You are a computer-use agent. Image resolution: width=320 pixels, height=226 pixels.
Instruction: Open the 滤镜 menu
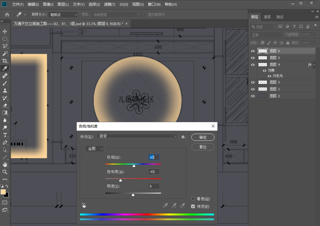(x=110, y=4)
